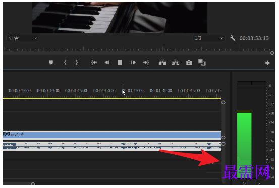The width and height of the screenshot is (279, 188).
Task: Open program monitor wrench settings
Action: [x=233, y=38]
